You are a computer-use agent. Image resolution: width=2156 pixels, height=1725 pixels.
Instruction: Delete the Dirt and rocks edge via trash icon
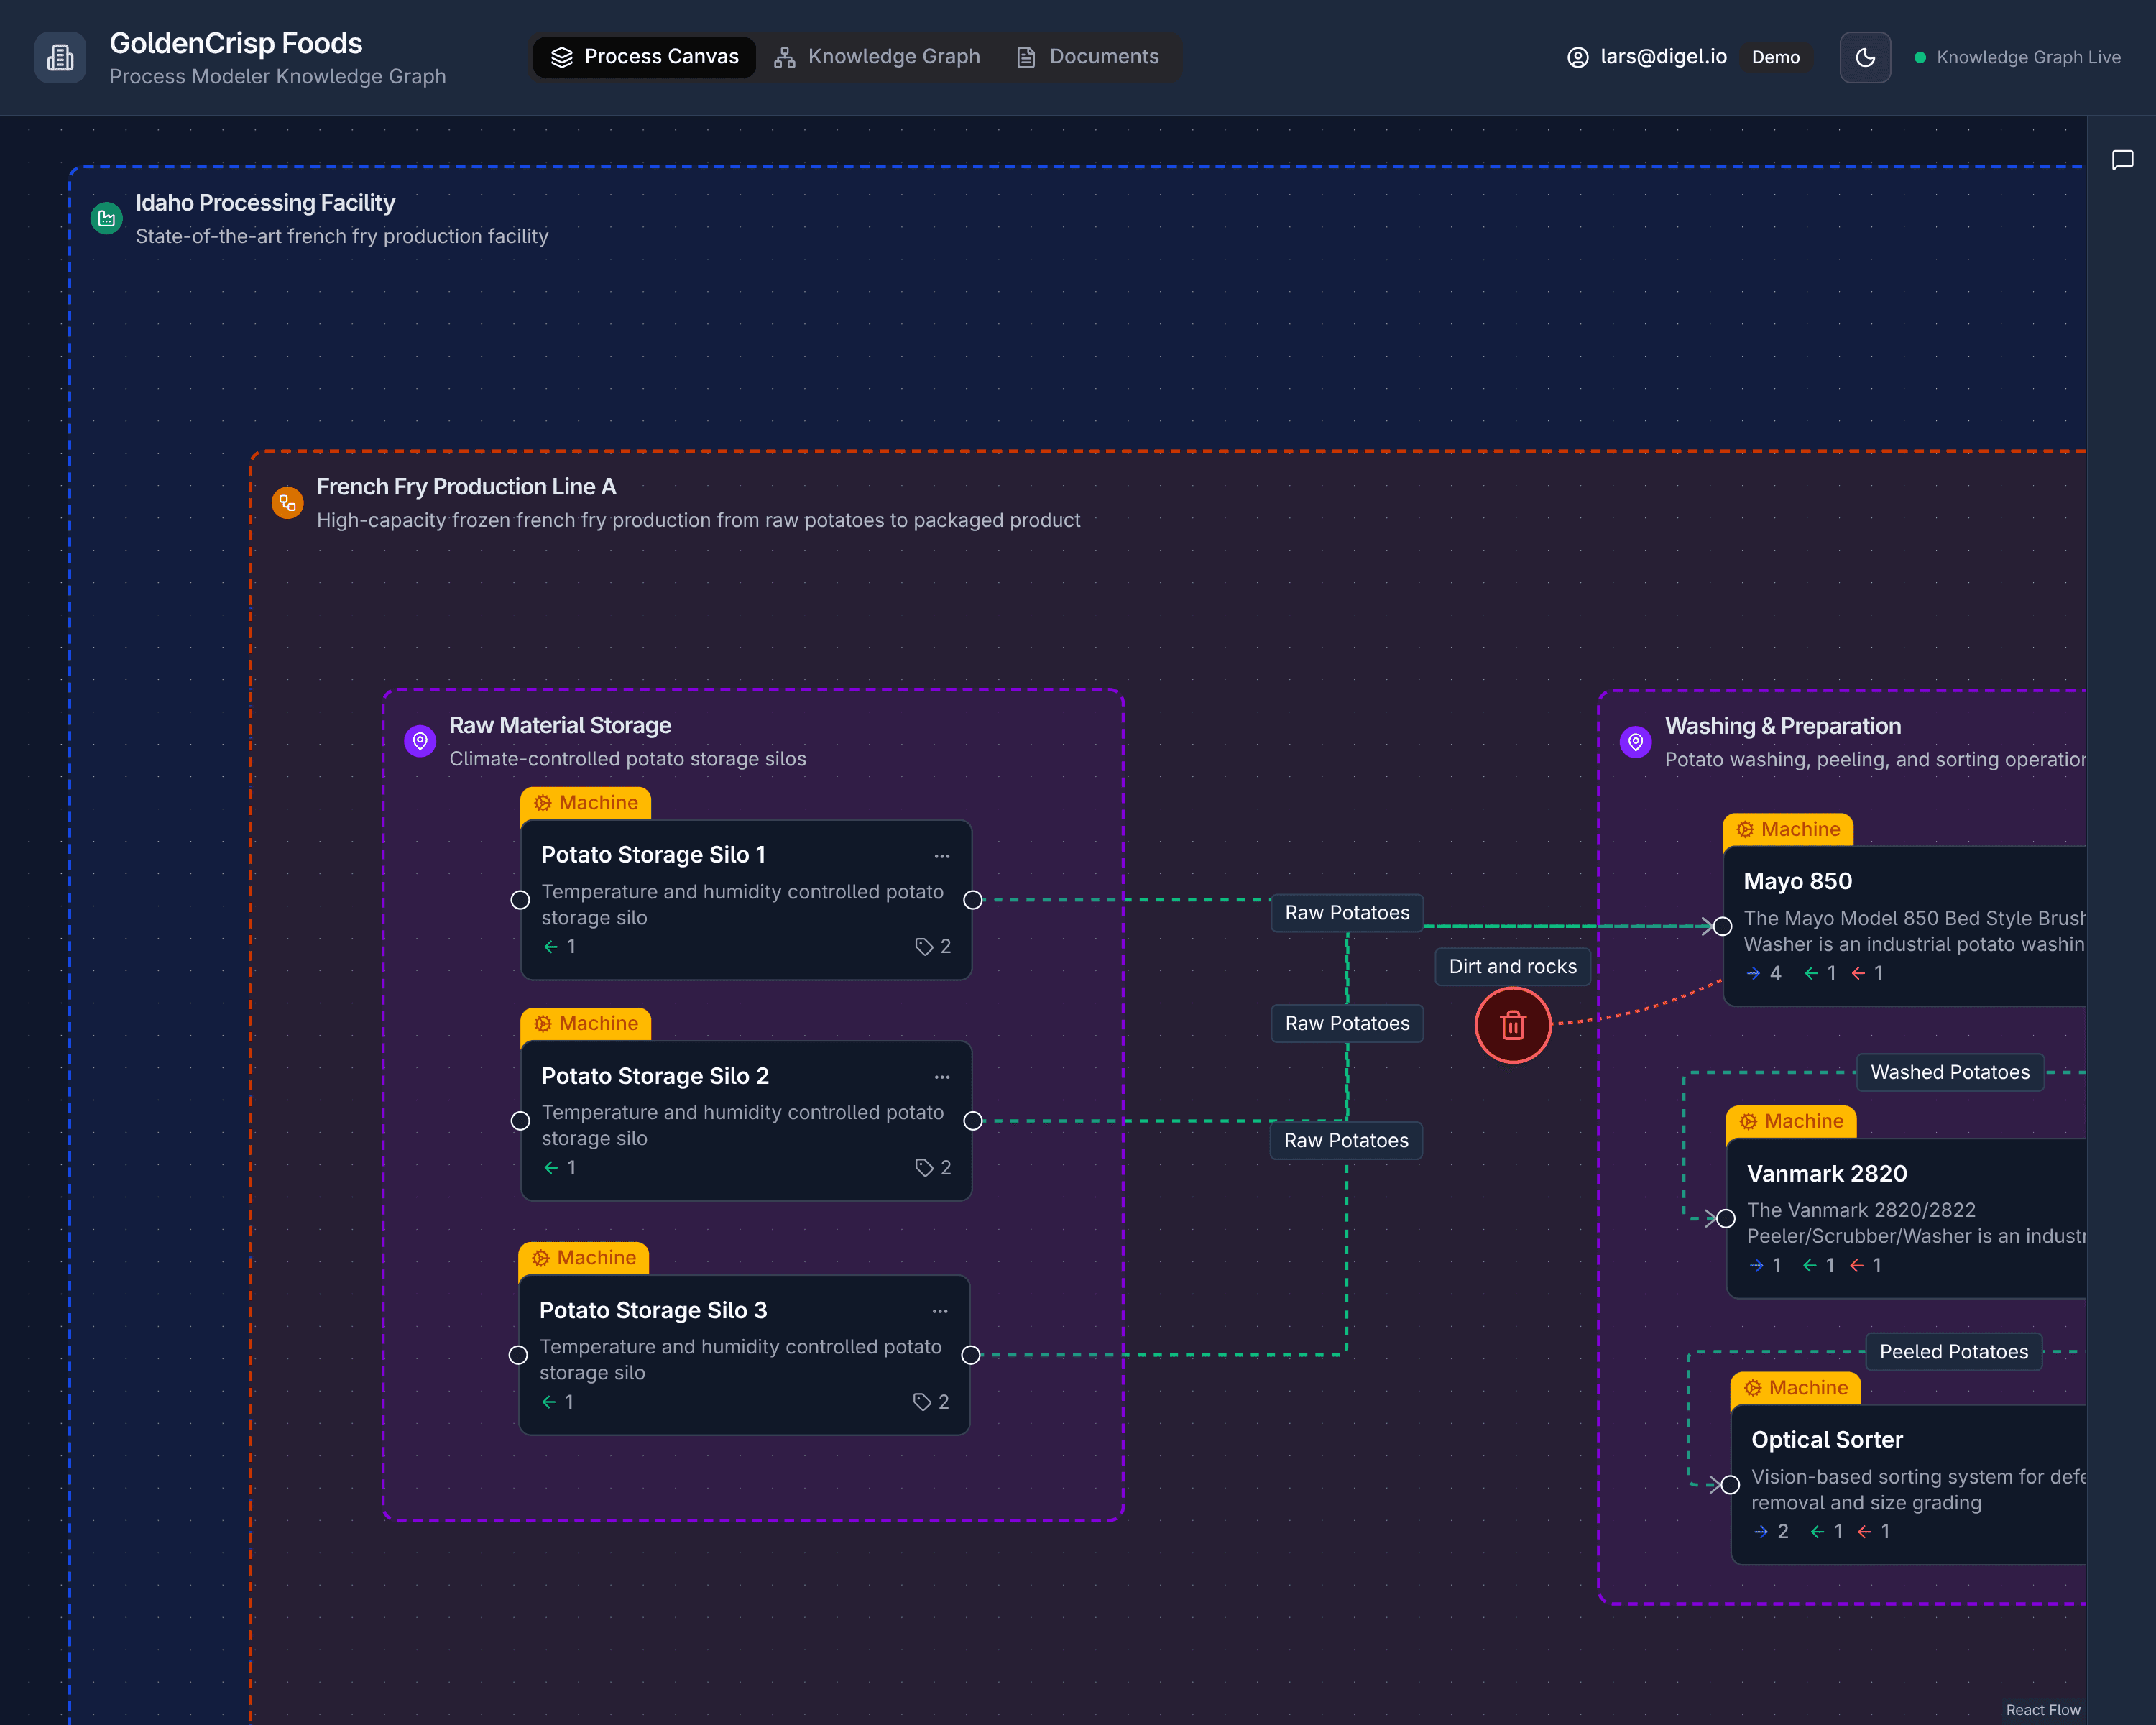1512,1025
